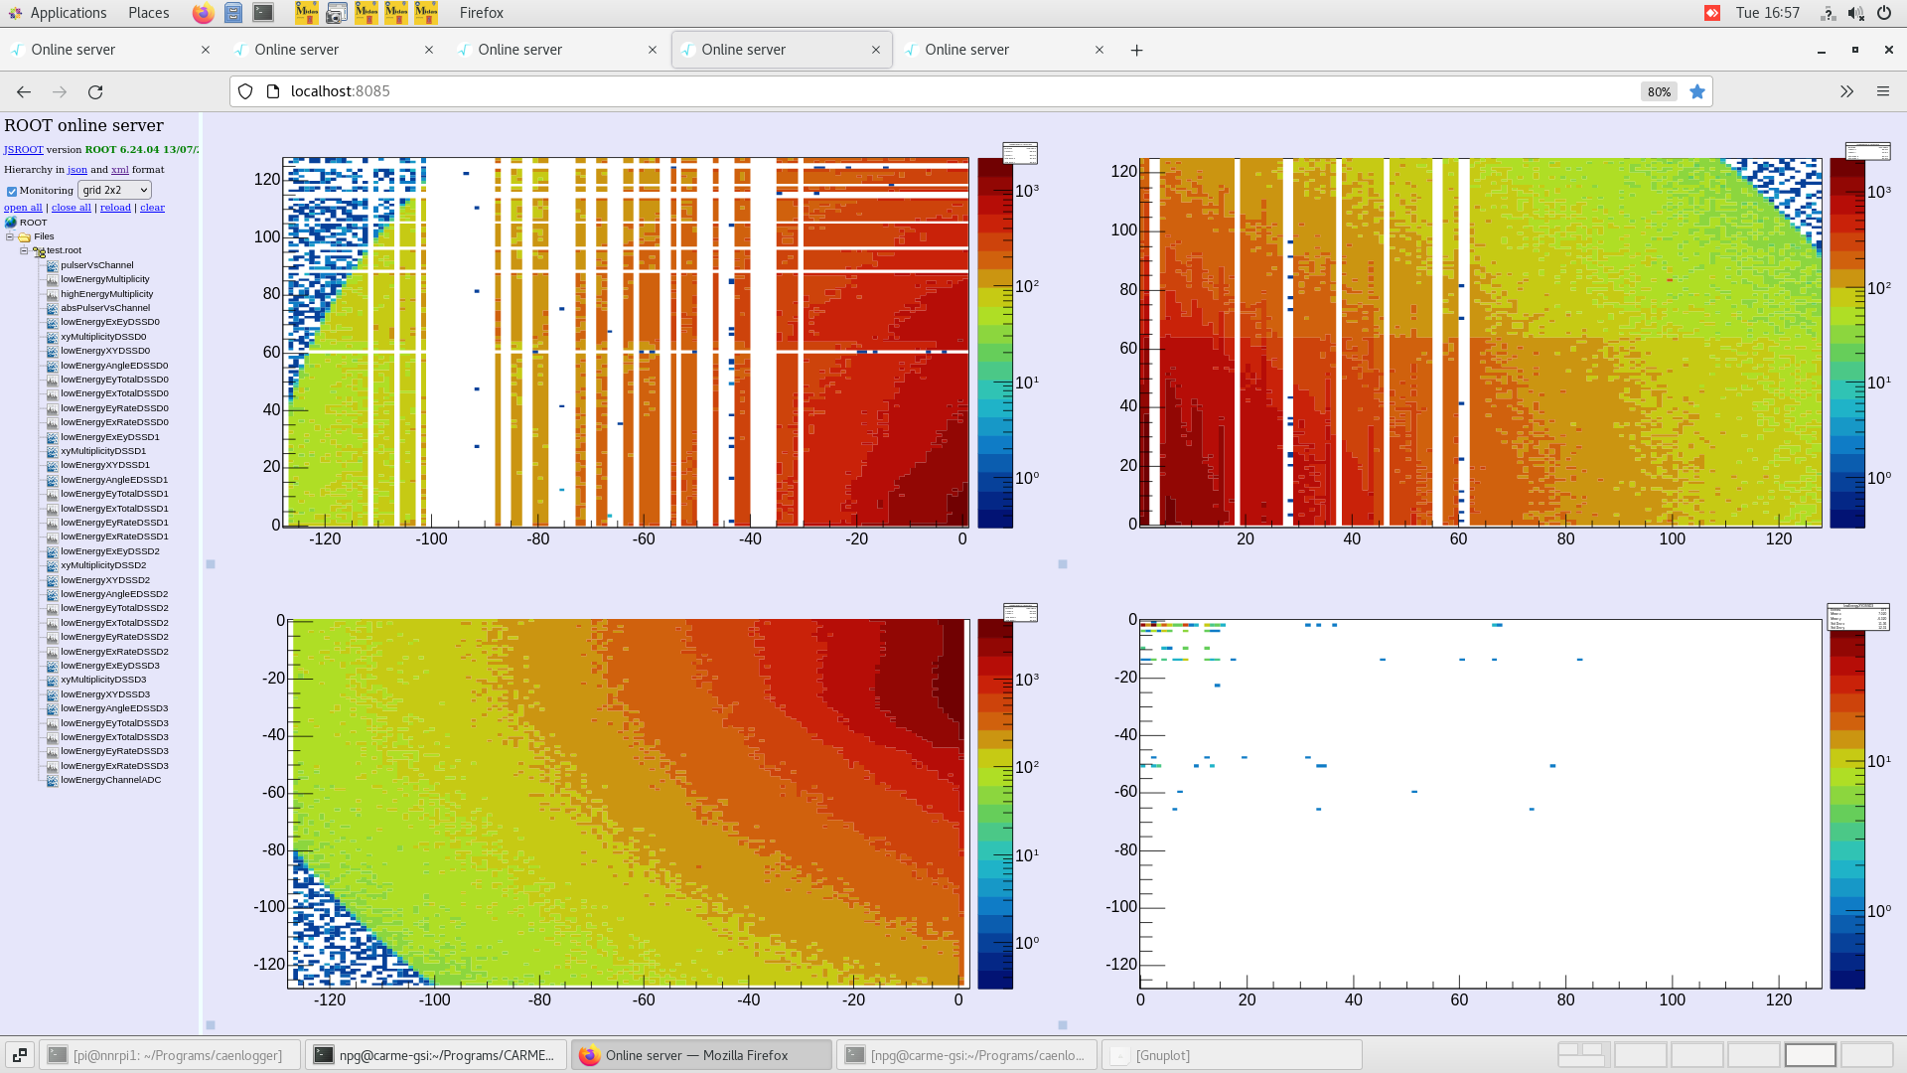Bookmark the page via the star icon
This screenshot has height=1073, width=1907.
1697,91
